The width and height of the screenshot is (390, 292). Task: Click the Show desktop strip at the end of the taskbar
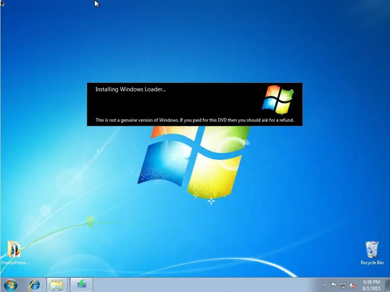click(387, 285)
